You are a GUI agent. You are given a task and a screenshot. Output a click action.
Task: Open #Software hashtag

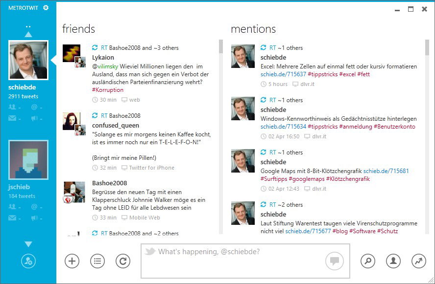362,231
